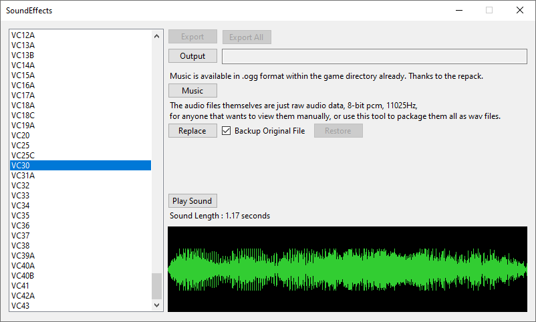The width and height of the screenshot is (536, 322).
Task: Select VC36 in the sound list
Action: point(81,226)
